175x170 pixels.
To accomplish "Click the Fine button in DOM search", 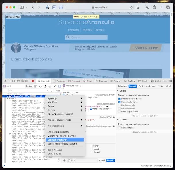I will (x=58, y=91).
